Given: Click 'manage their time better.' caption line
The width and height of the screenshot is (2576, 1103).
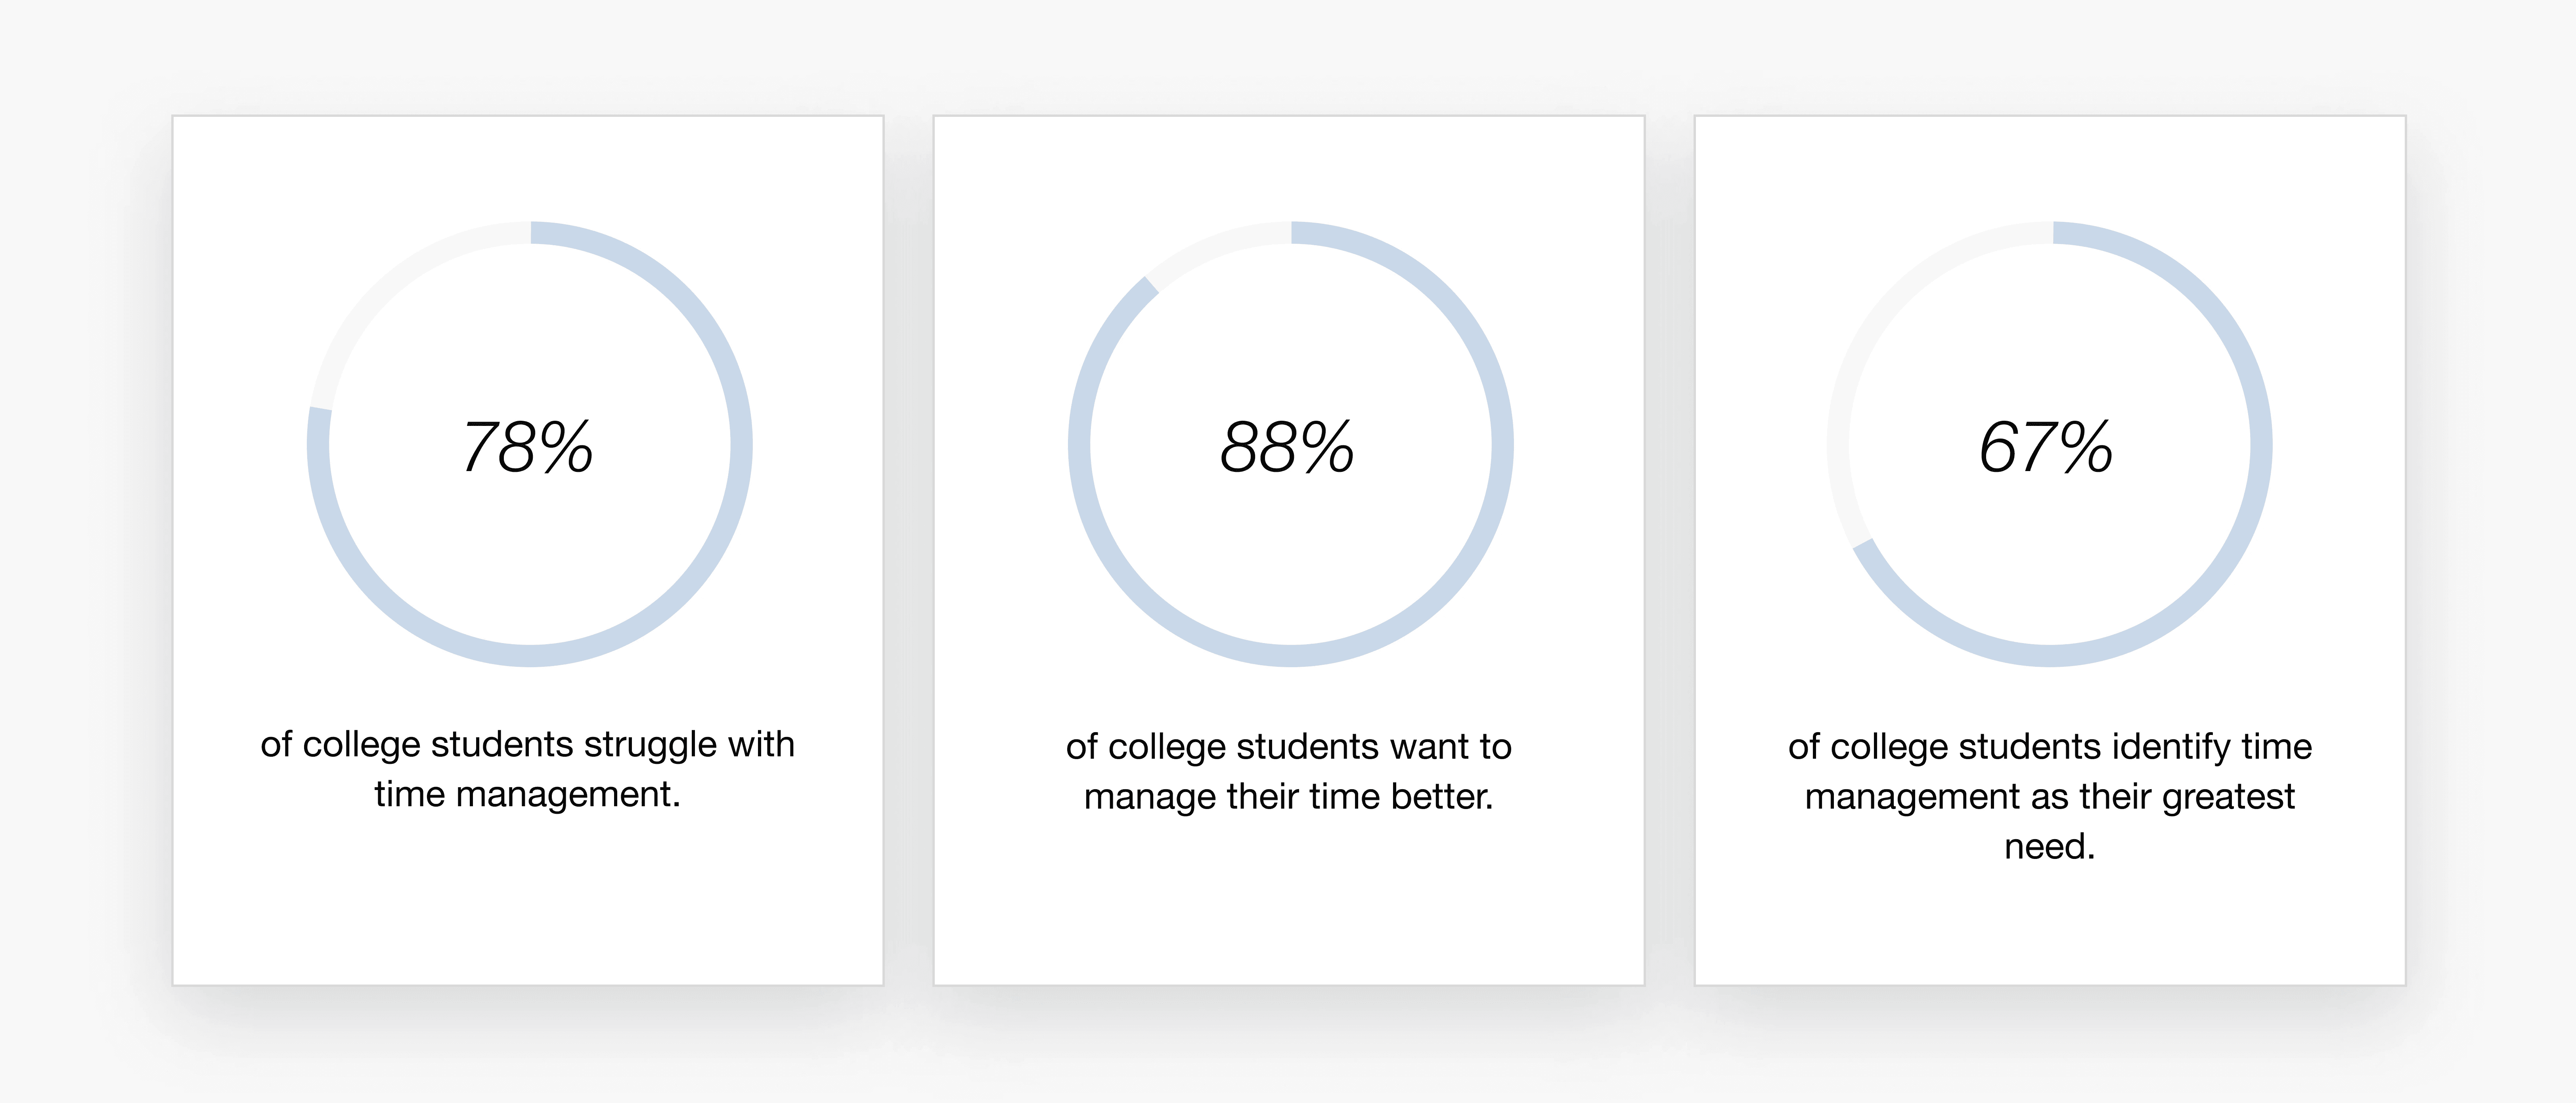Looking at the screenshot, I should coord(1289,796).
